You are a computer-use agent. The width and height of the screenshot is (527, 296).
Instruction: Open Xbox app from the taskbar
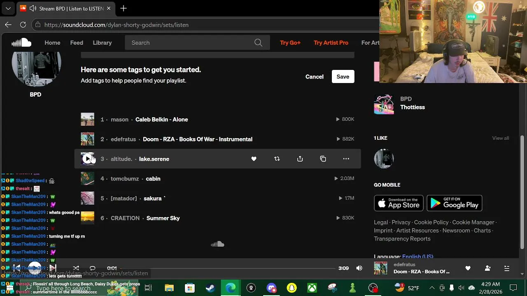312,288
